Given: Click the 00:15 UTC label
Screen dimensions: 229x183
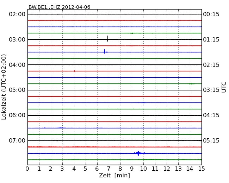Looking at the screenshot, I should pyautogui.click(x=211, y=14).
